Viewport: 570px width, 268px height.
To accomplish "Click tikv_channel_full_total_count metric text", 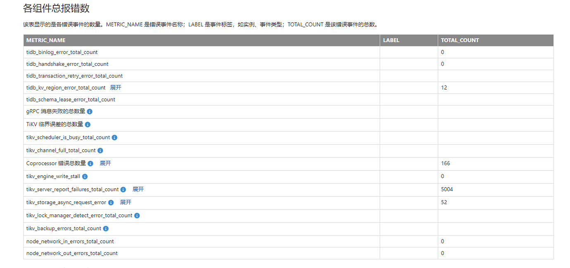I will tap(61, 150).
